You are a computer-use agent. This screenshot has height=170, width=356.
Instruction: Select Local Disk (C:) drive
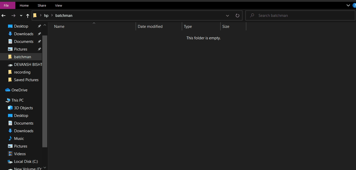pyautogui.click(x=26, y=162)
